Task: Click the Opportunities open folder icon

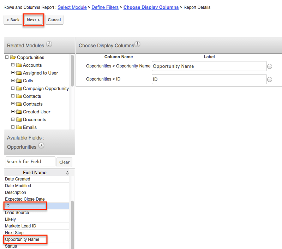Action: [x=13, y=57]
